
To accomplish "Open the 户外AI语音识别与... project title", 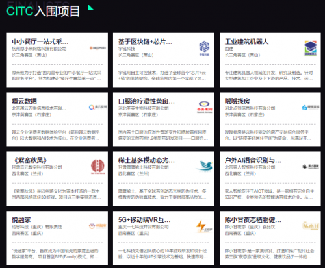I will pos(253,160).
